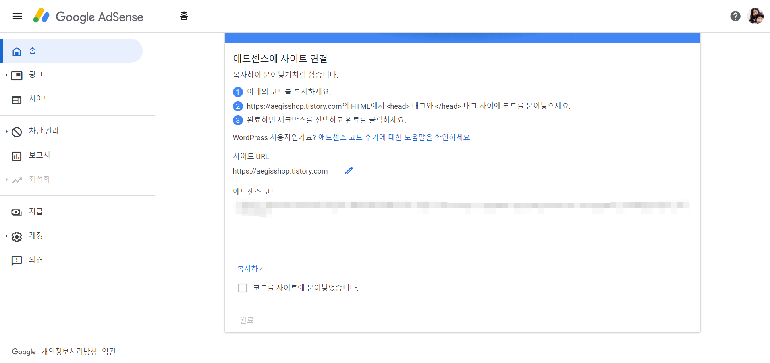Click the 최적화 trend line icon

click(17, 180)
